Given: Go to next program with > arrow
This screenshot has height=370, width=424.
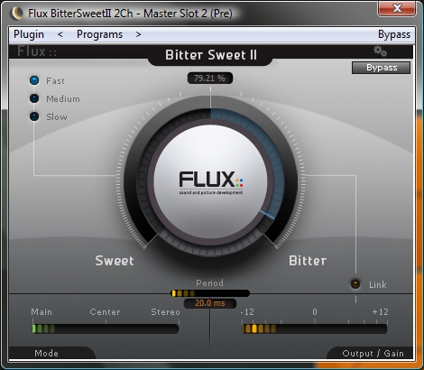Looking at the screenshot, I should pos(138,34).
